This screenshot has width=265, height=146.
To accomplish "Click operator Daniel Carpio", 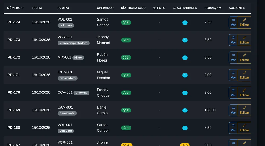I will 102,110.
